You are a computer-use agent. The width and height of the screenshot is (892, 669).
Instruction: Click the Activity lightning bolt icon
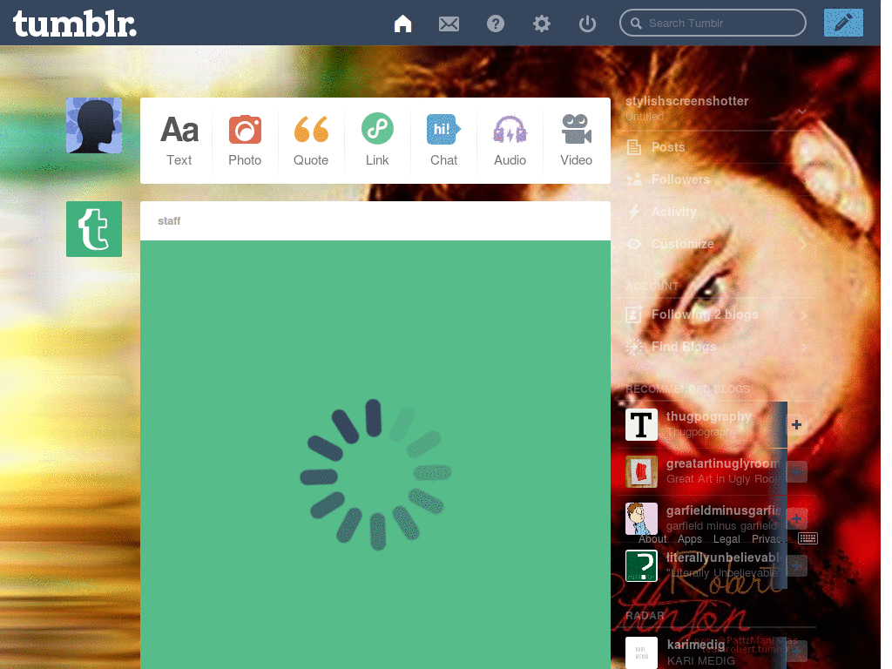click(x=634, y=212)
